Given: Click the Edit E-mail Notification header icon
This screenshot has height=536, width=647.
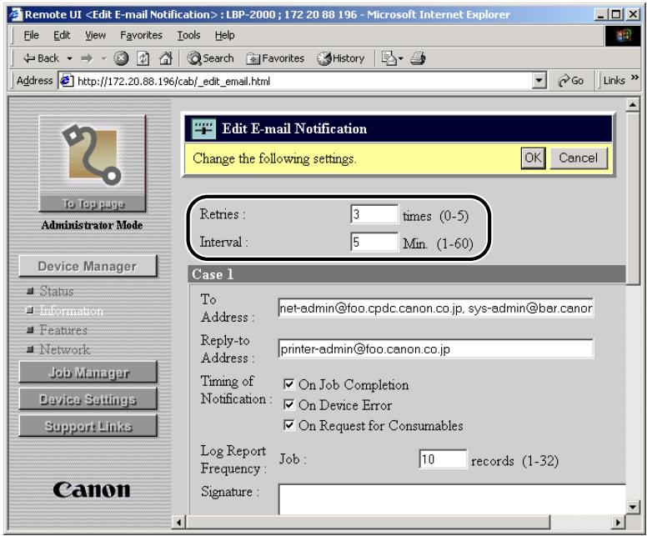Looking at the screenshot, I should tap(203, 129).
